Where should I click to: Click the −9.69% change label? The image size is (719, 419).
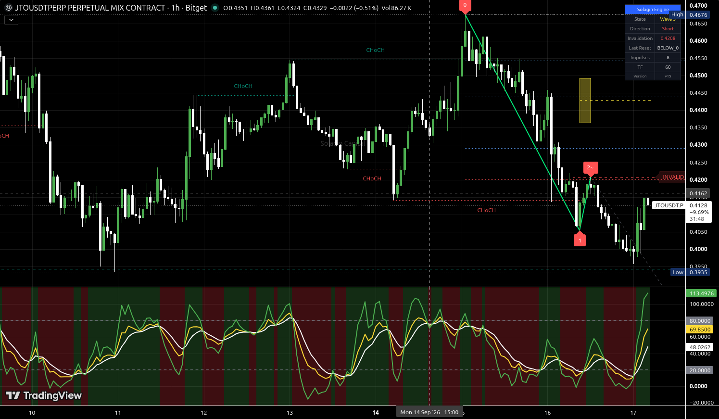pyautogui.click(x=699, y=212)
